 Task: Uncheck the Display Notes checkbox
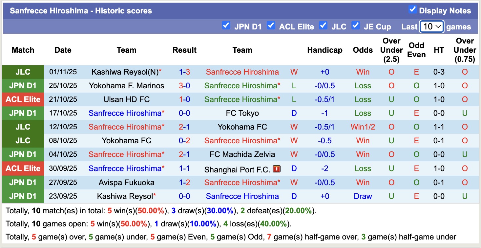[413, 10]
